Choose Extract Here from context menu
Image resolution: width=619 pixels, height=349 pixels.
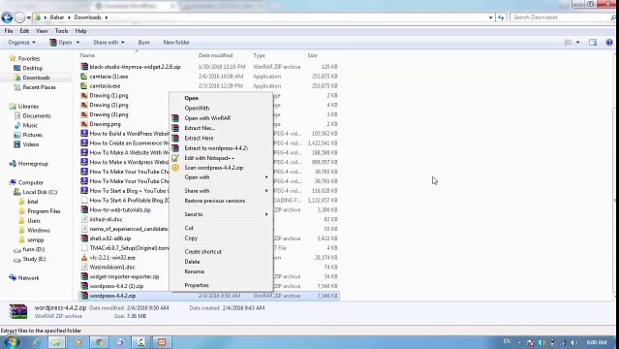pyautogui.click(x=199, y=138)
